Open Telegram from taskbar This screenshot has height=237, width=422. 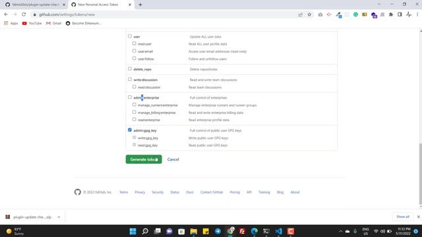click(x=218, y=231)
